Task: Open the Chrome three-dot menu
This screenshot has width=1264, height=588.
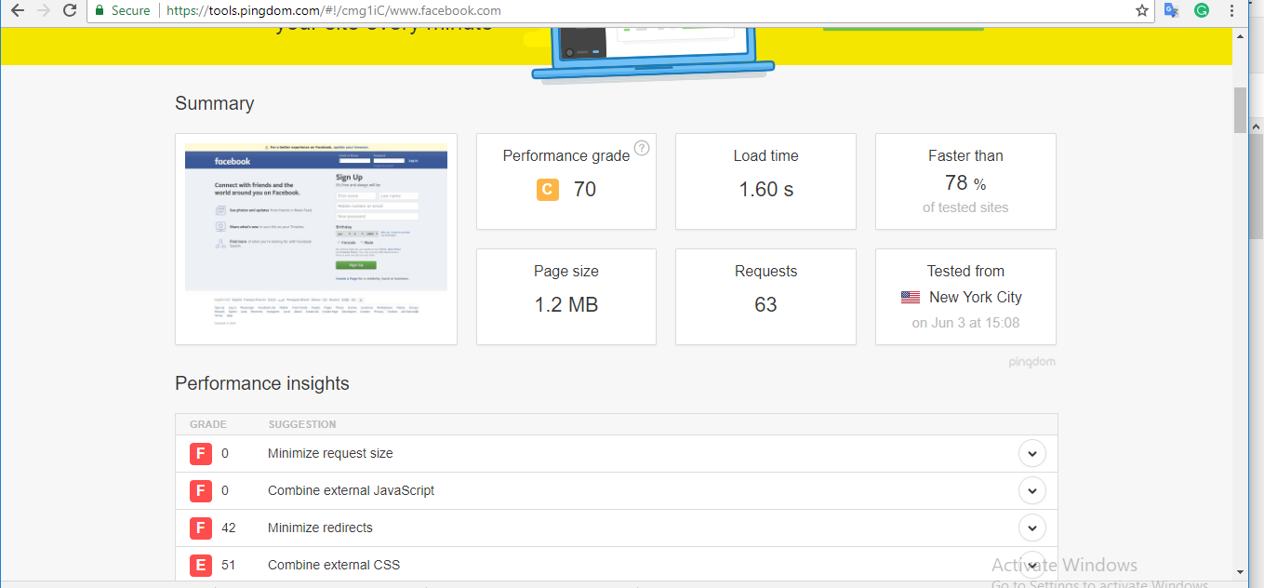Action: [x=1231, y=10]
